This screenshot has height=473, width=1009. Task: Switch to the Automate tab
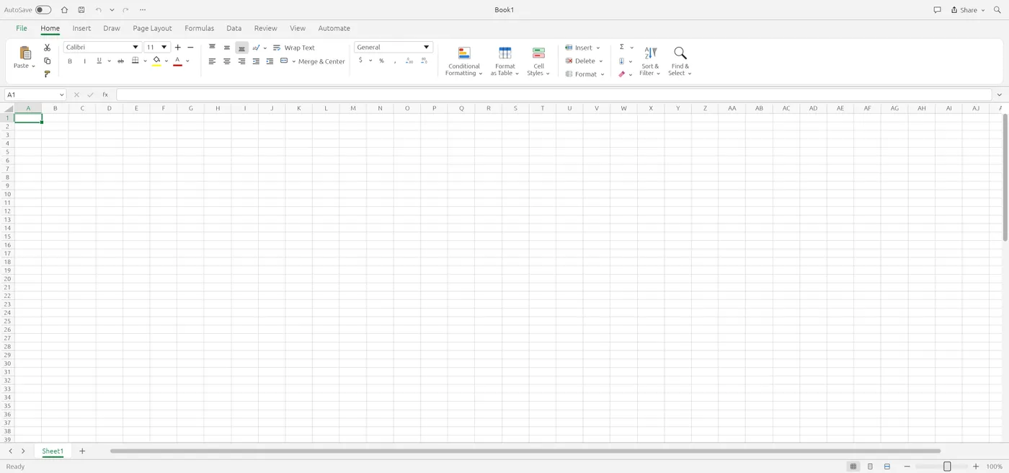(x=334, y=28)
